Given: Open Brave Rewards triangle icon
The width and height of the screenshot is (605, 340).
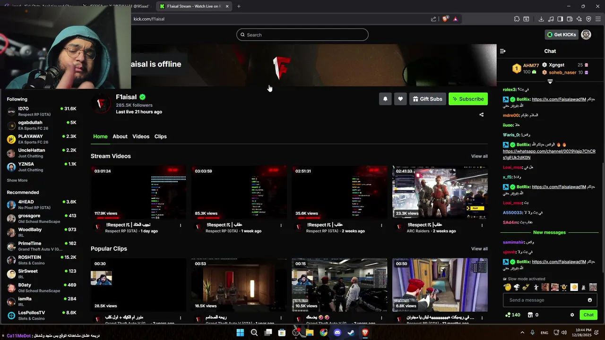Looking at the screenshot, I should click(x=455, y=19).
